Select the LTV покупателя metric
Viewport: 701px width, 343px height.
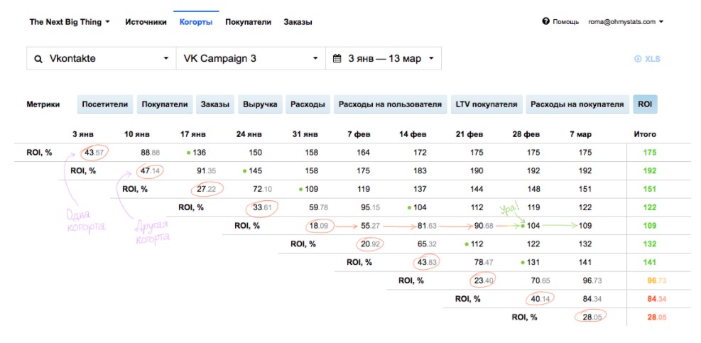[487, 104]
